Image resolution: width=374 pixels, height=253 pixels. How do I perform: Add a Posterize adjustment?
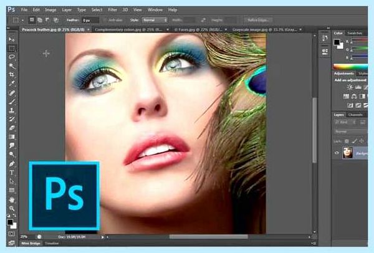point(358,105)
